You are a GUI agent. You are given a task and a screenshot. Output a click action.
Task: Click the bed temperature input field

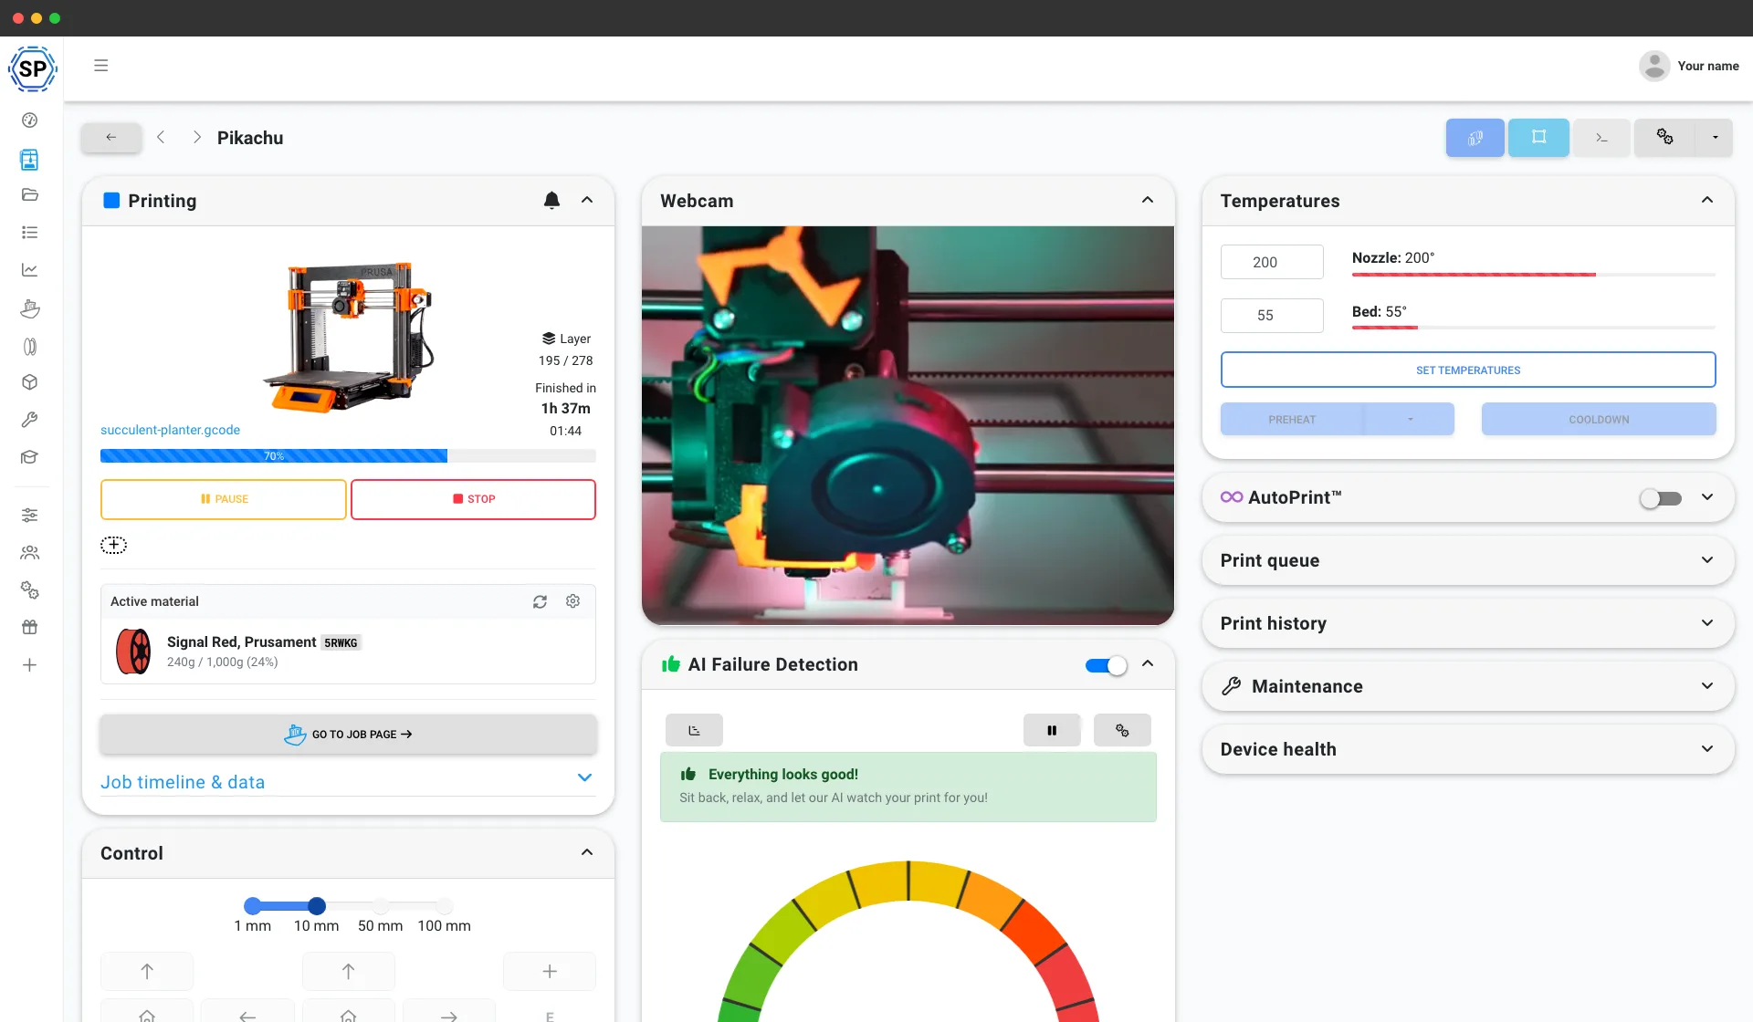tap(1272, 315)
